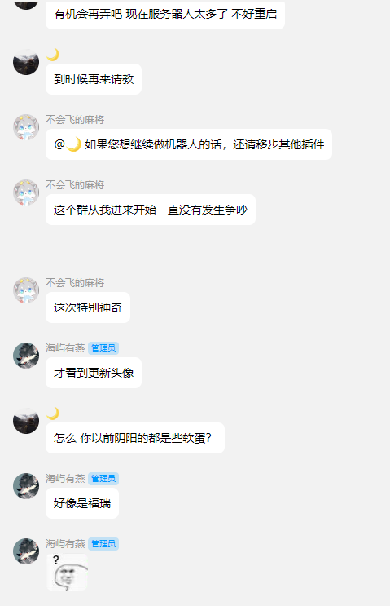Click 海屿有燕 avatar beside 才看到更新头像

point(26,356)
